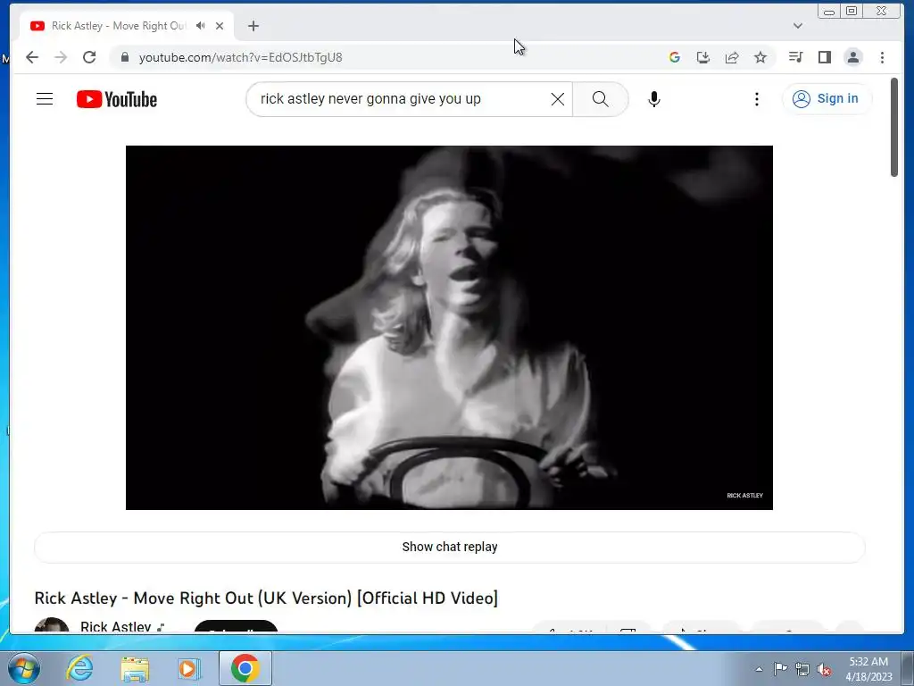The height and width of the screenshot is (686, 914).
Task: Open the YouTube hamburger guide menu
Action: pyautogui.click(x=45, y=99)
